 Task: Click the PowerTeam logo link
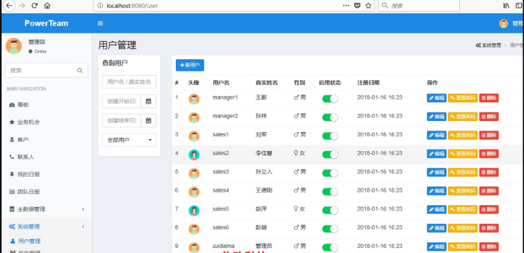tap(47, 23)
